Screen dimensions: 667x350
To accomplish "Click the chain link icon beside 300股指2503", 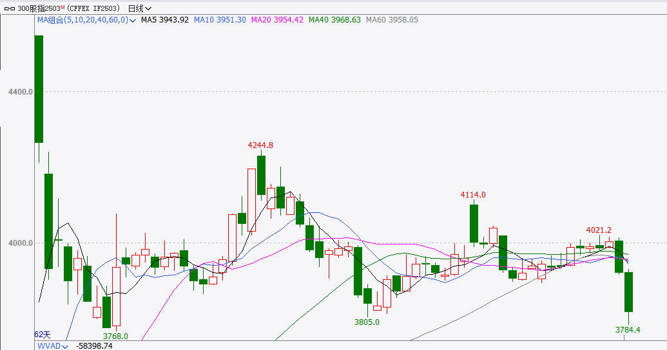I will click(x=10, y=8).
